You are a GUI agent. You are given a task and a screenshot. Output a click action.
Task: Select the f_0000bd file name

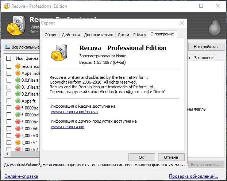pos(30,115)
